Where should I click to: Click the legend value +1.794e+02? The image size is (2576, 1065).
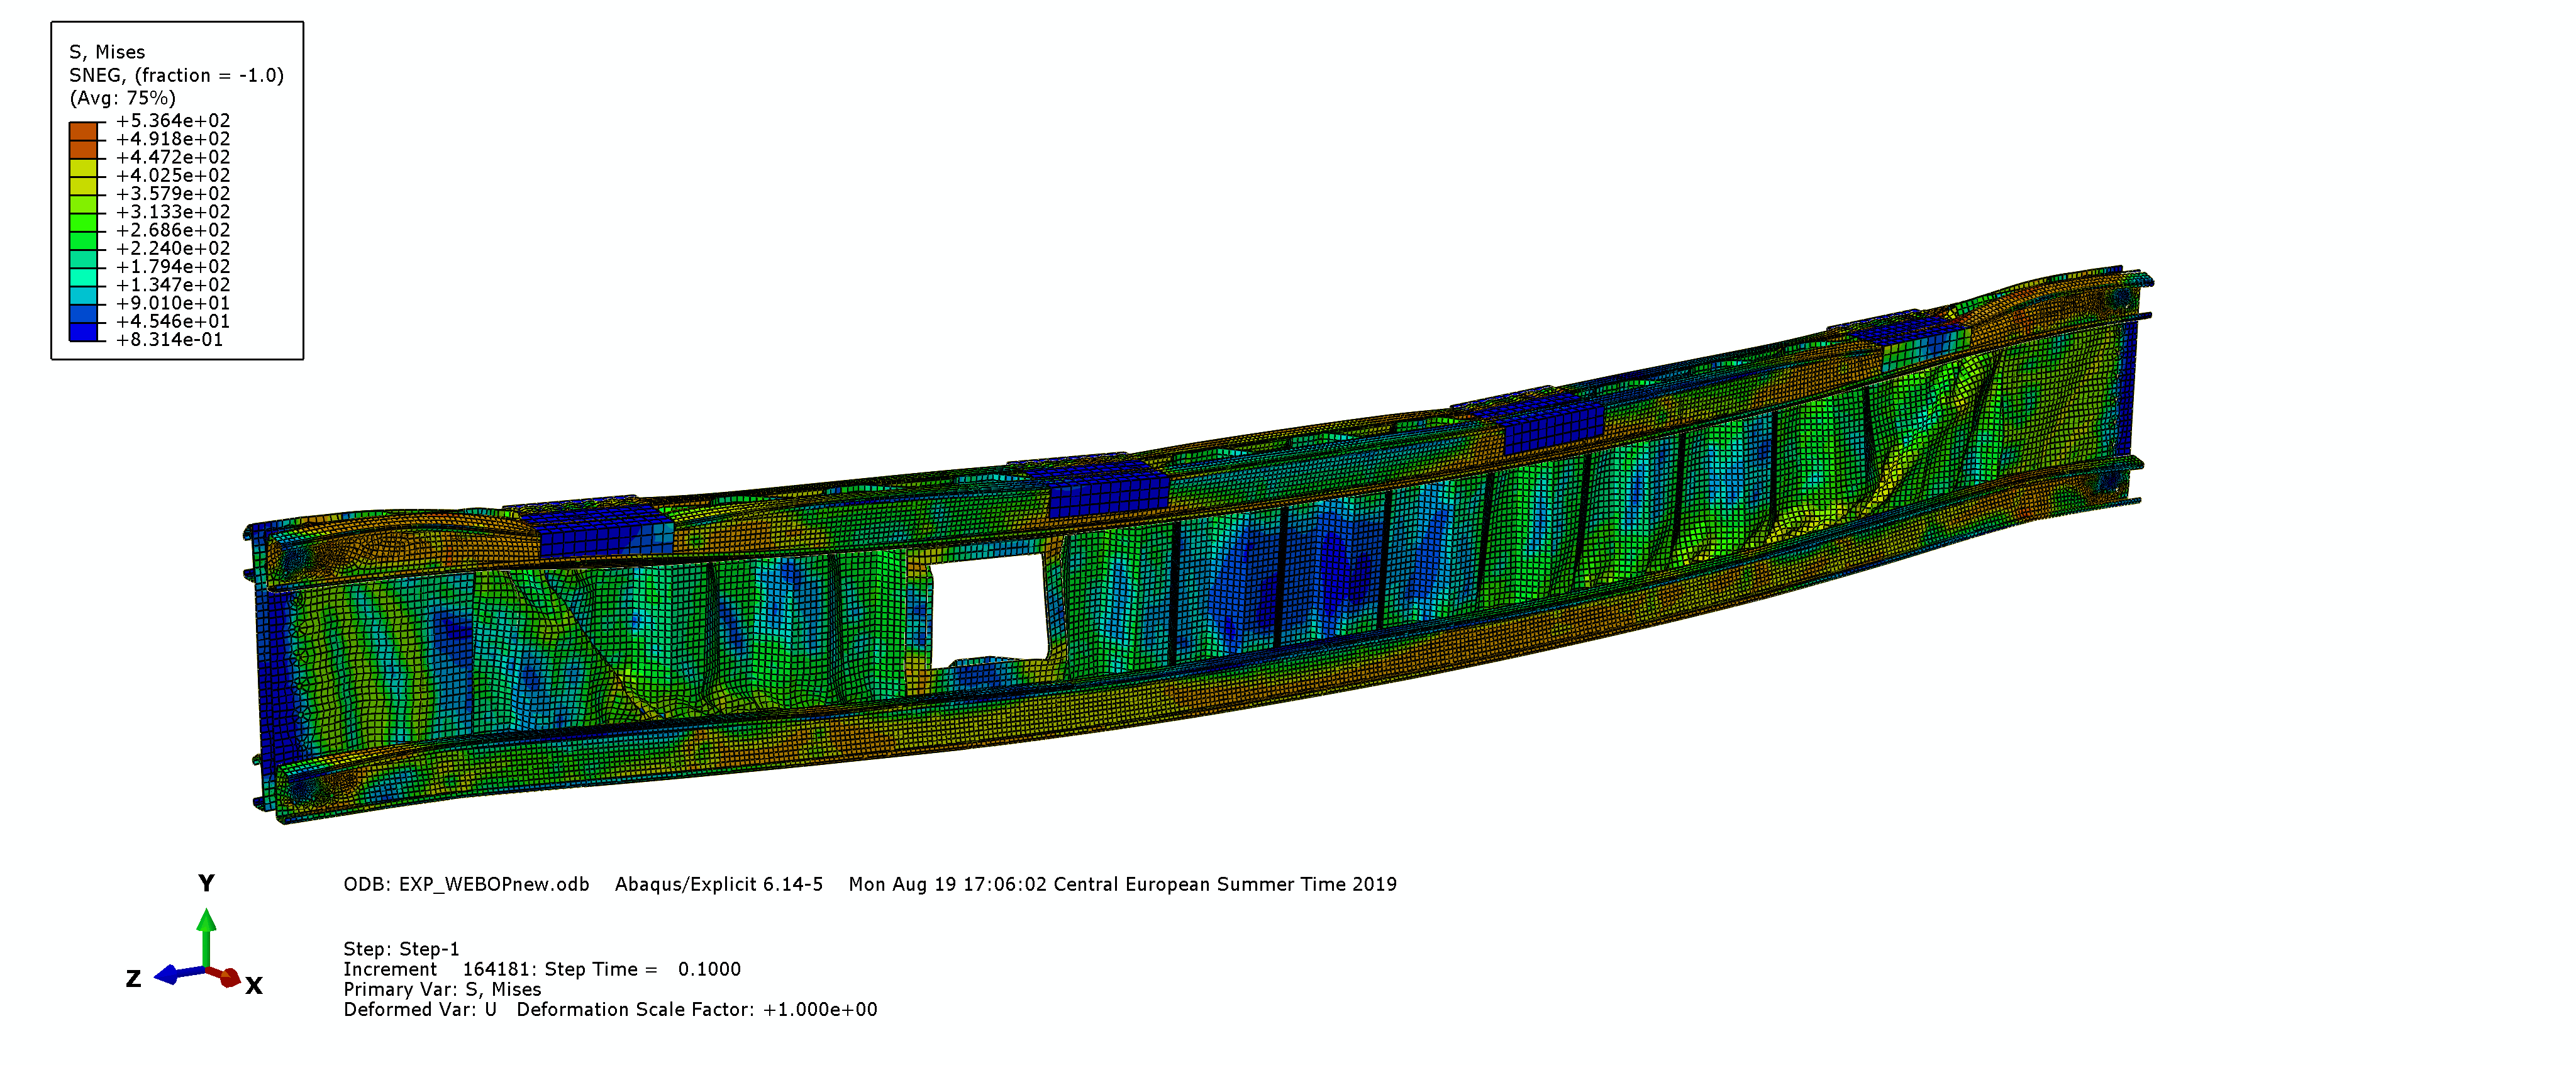click(x=173, y=267)
